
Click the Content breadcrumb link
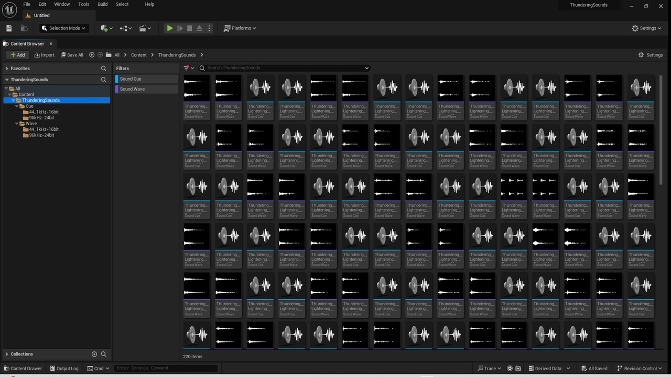(x=139, y=55)
